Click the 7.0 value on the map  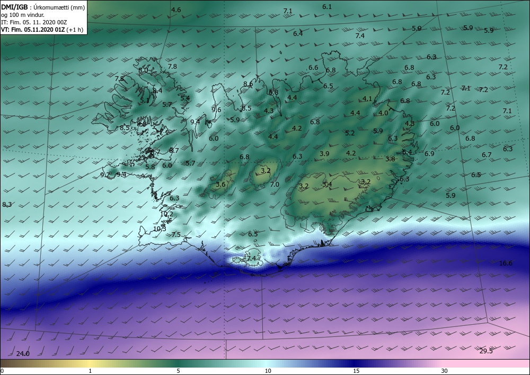[x=275, y=184]
